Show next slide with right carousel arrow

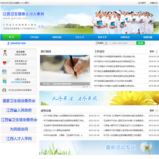pos(88,71)
